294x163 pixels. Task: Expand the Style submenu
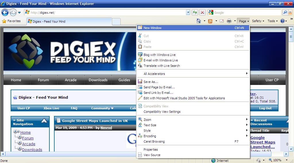pos(193,130)
